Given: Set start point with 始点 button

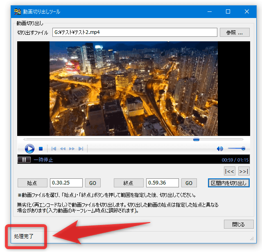Looking at the screenshot, I should tap(32, 183).
